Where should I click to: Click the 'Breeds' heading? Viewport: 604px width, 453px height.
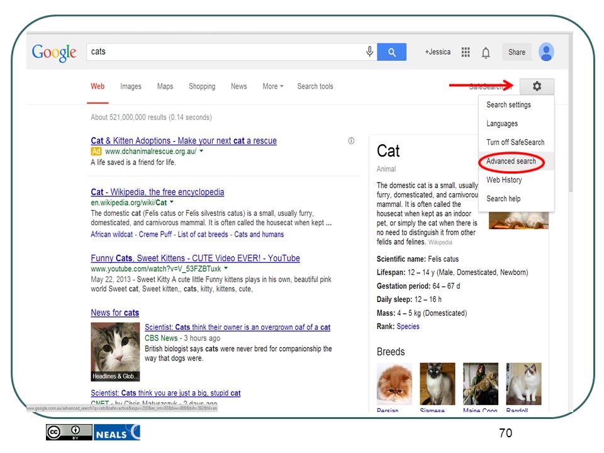(391, 352)
